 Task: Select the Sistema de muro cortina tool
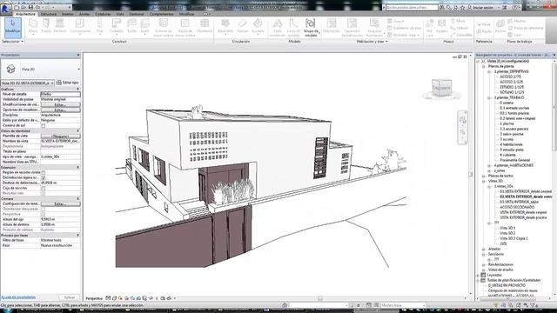click(x=164, y=27)
